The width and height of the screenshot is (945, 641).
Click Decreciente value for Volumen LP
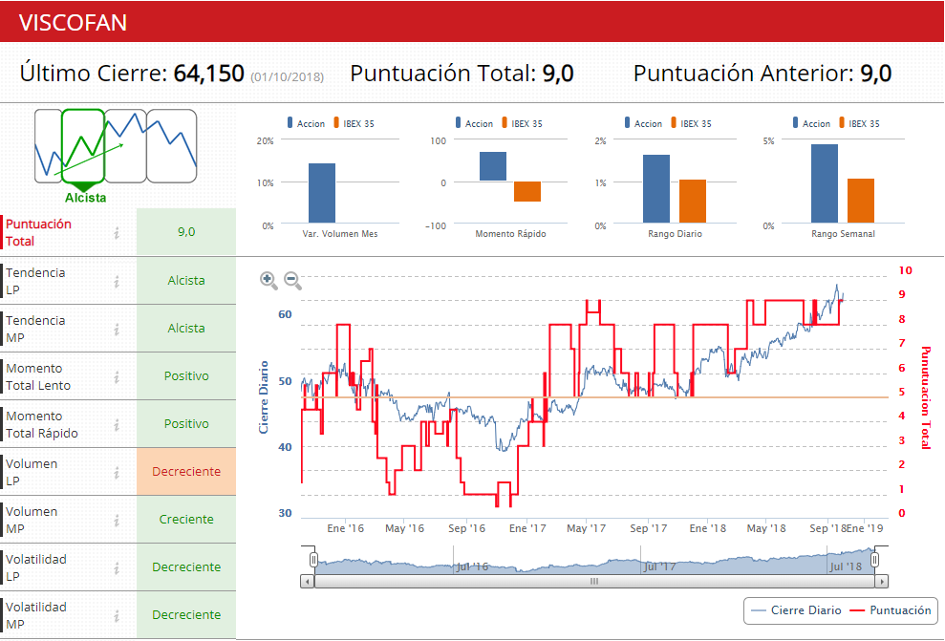tap(186, 472)
